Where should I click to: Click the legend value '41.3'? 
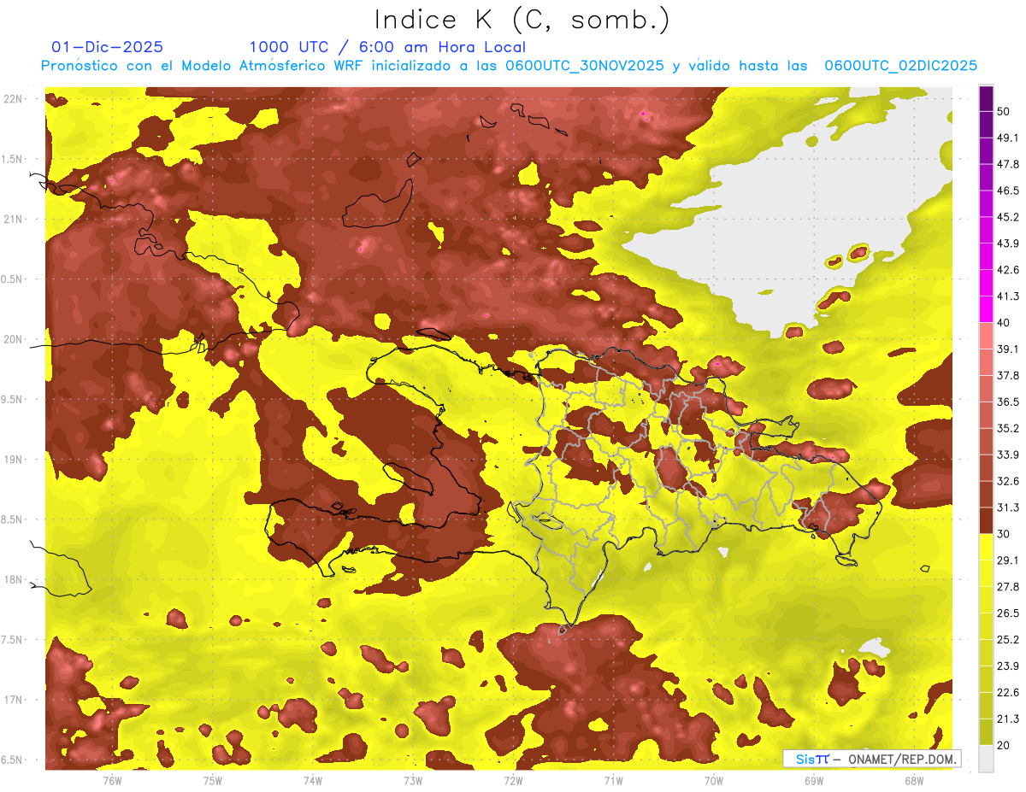tap(1008, 296)
